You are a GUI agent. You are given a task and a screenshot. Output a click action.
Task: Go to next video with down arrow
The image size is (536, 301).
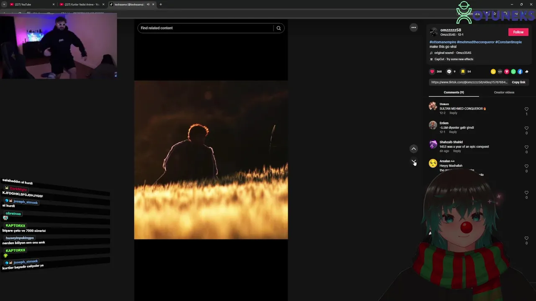coord(414,161)
